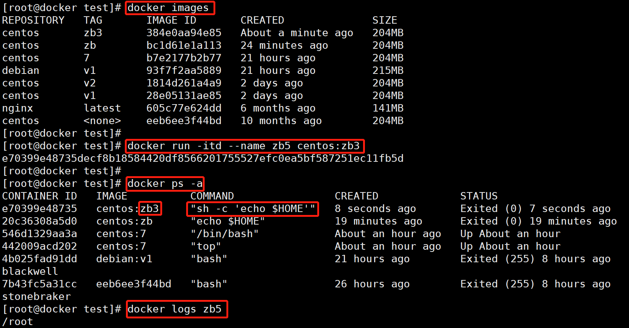Select image ID 93f7f2aa5889
629x328 pixels.
point(184,71)
